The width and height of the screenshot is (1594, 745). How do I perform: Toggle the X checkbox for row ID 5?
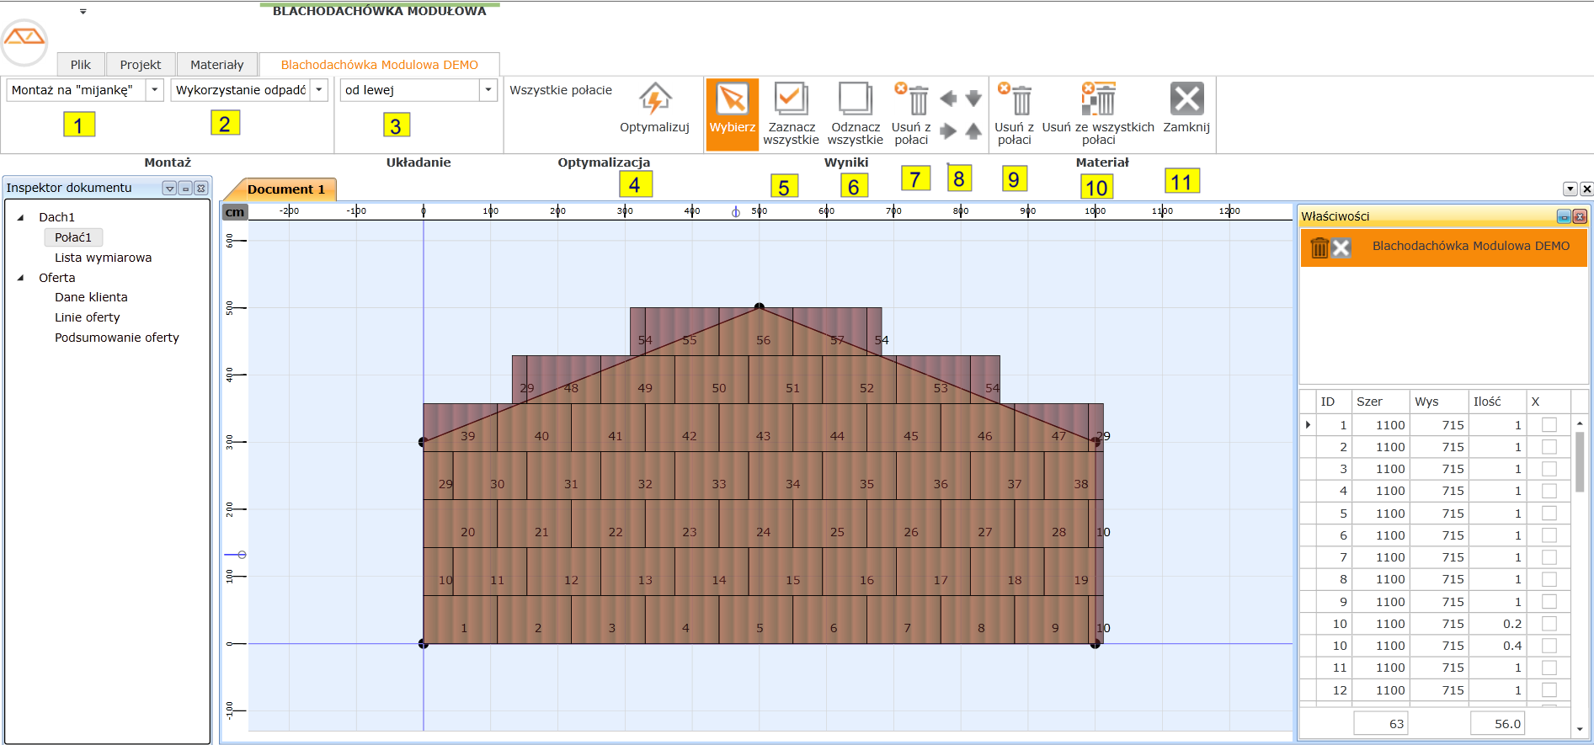point(1549,514)
